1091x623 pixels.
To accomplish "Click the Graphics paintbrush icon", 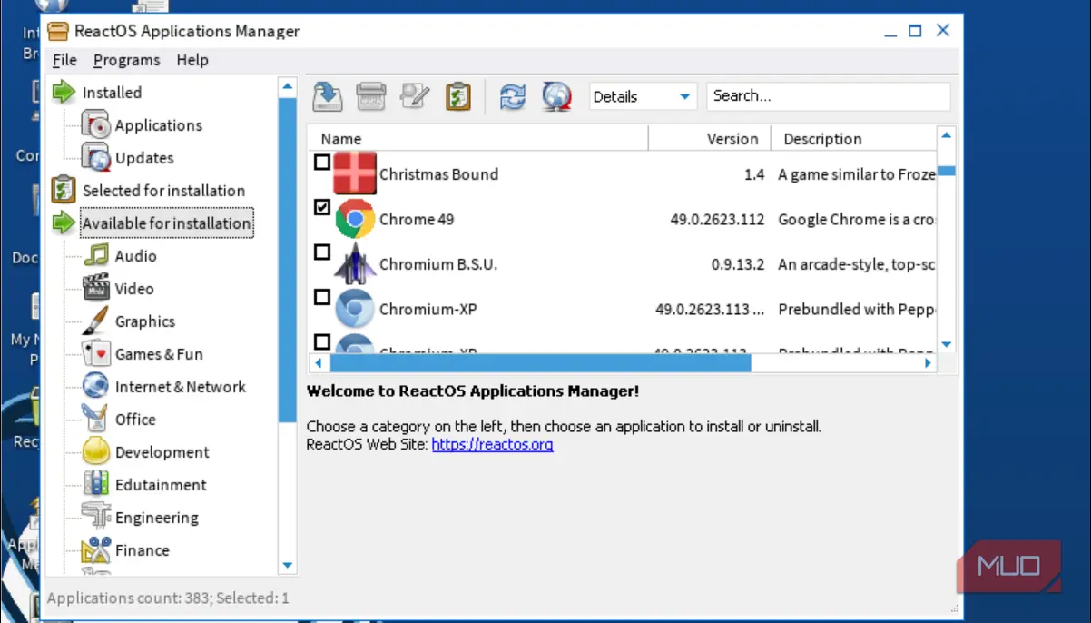I will (x=95, y=321).
